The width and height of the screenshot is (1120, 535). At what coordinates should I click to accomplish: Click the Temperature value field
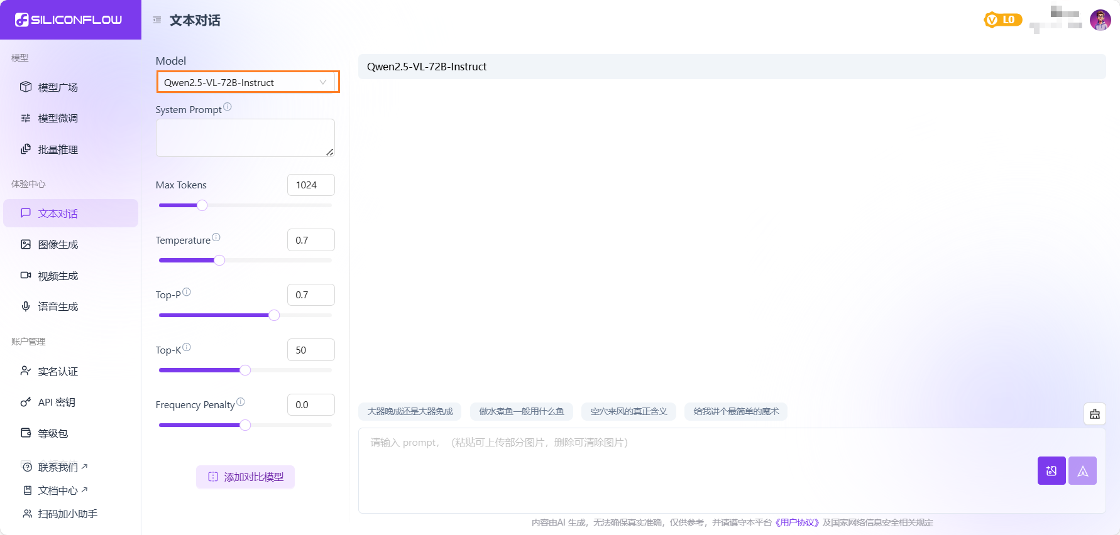[x=311, y=240]
